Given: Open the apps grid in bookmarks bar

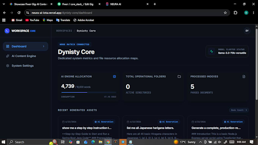Looking at the screenshot, I should tap(4, 20).
